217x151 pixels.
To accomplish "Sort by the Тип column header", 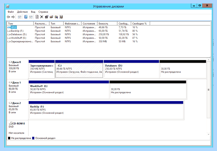I will click(56, 24).
